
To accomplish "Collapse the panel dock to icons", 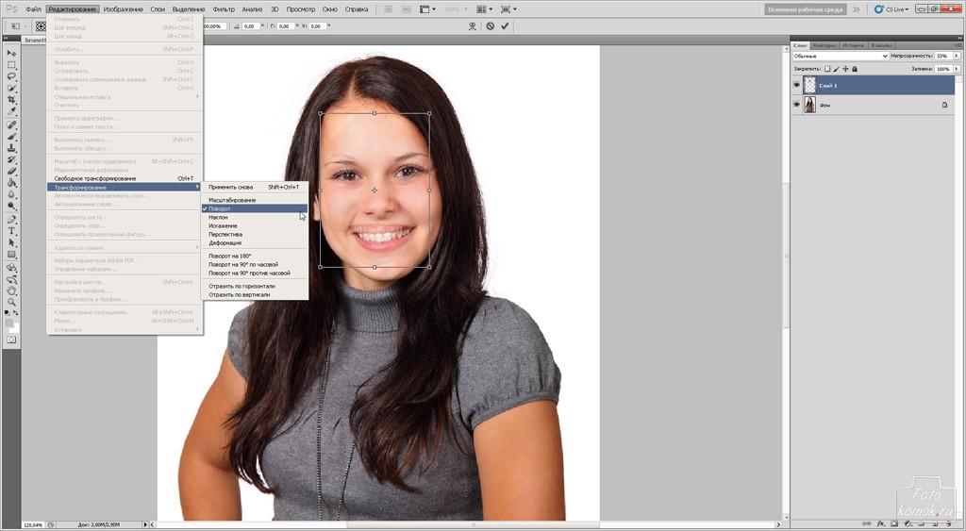I will 958,38.
